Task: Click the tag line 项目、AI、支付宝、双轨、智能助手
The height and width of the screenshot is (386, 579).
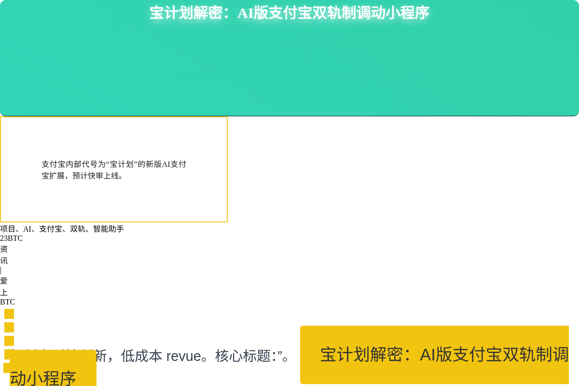Action: (62, 229)
